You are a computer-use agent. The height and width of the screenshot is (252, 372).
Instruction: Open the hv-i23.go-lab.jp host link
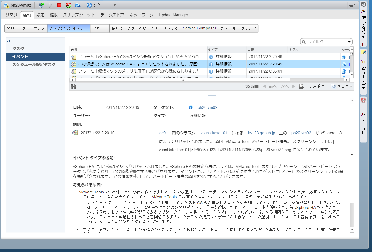pos(261,133)
